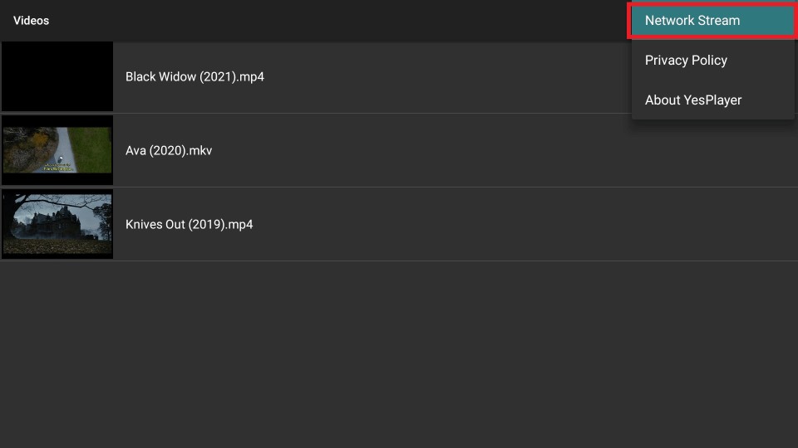Open the black Black Widow thumbnail
Image resolution: width=798 pixels, height=448 pixels.
click(57, 76)
